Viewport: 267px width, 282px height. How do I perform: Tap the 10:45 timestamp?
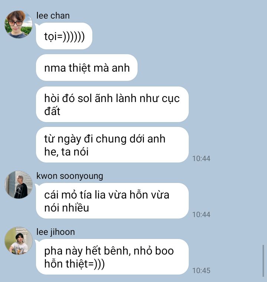point(201,270)
